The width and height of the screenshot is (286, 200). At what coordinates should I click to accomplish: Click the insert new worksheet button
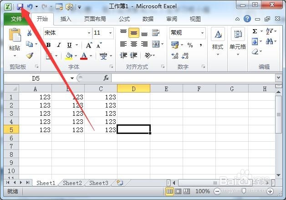[x=120, y=183]
